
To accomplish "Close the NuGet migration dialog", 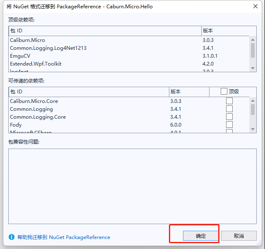I will point(255,7).
